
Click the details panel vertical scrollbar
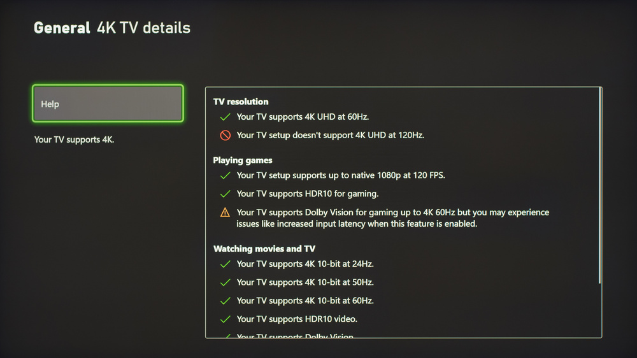tap(599, 185)
